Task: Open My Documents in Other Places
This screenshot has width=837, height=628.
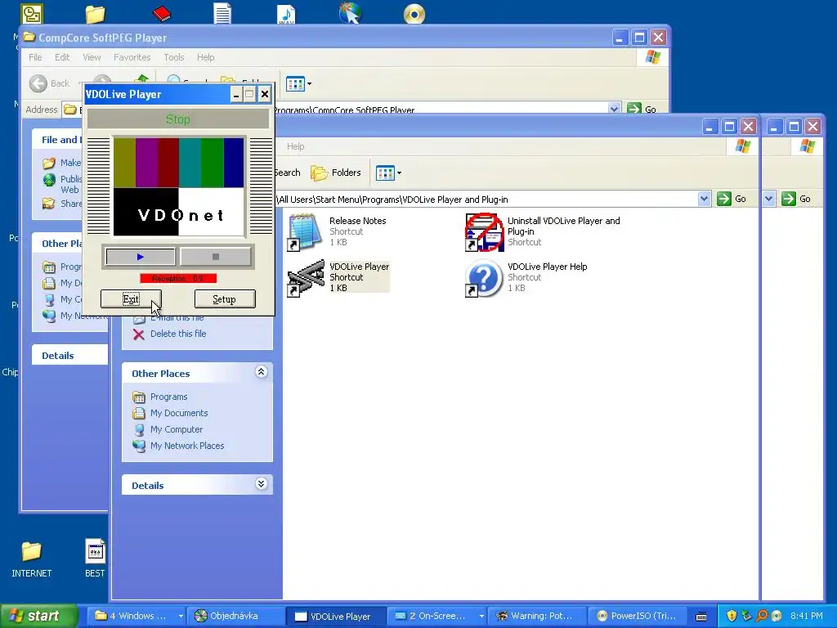Action: point(179,413)
